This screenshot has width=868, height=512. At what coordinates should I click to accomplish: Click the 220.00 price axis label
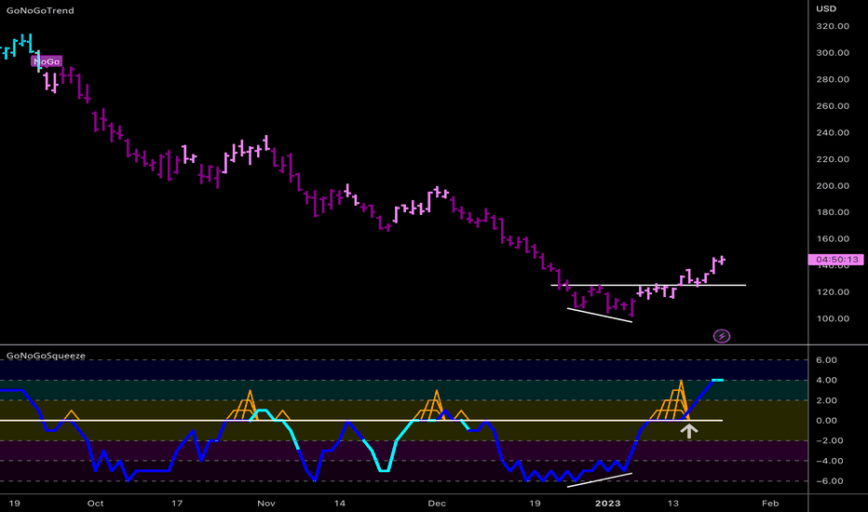pos(833,159)
